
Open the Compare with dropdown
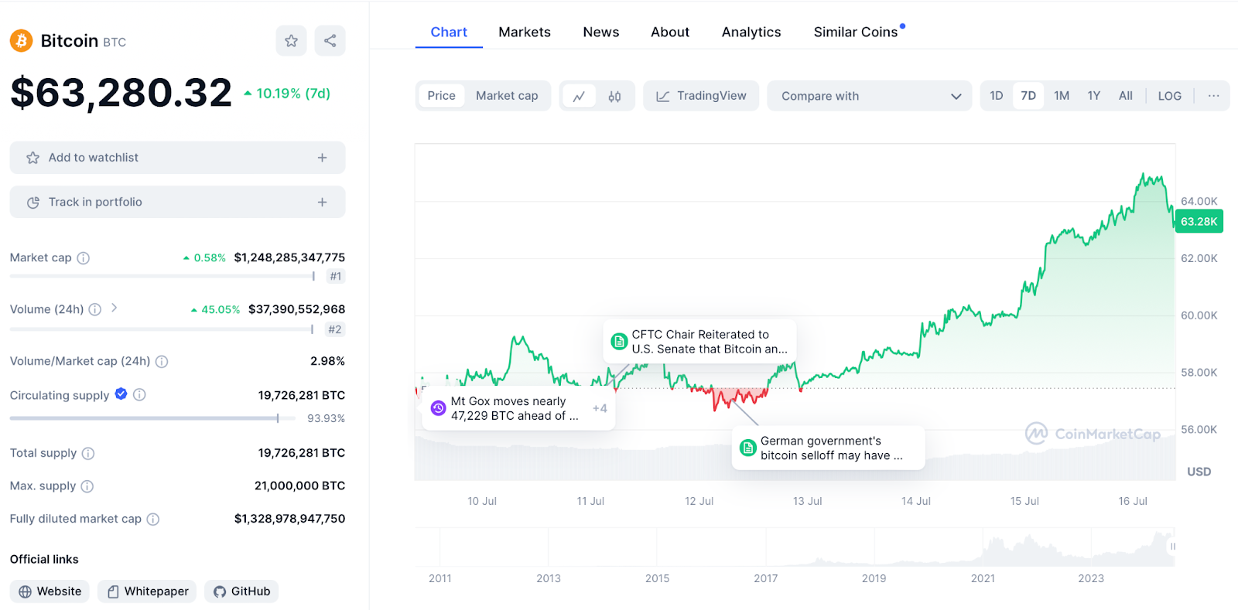(x=870, y=96)
